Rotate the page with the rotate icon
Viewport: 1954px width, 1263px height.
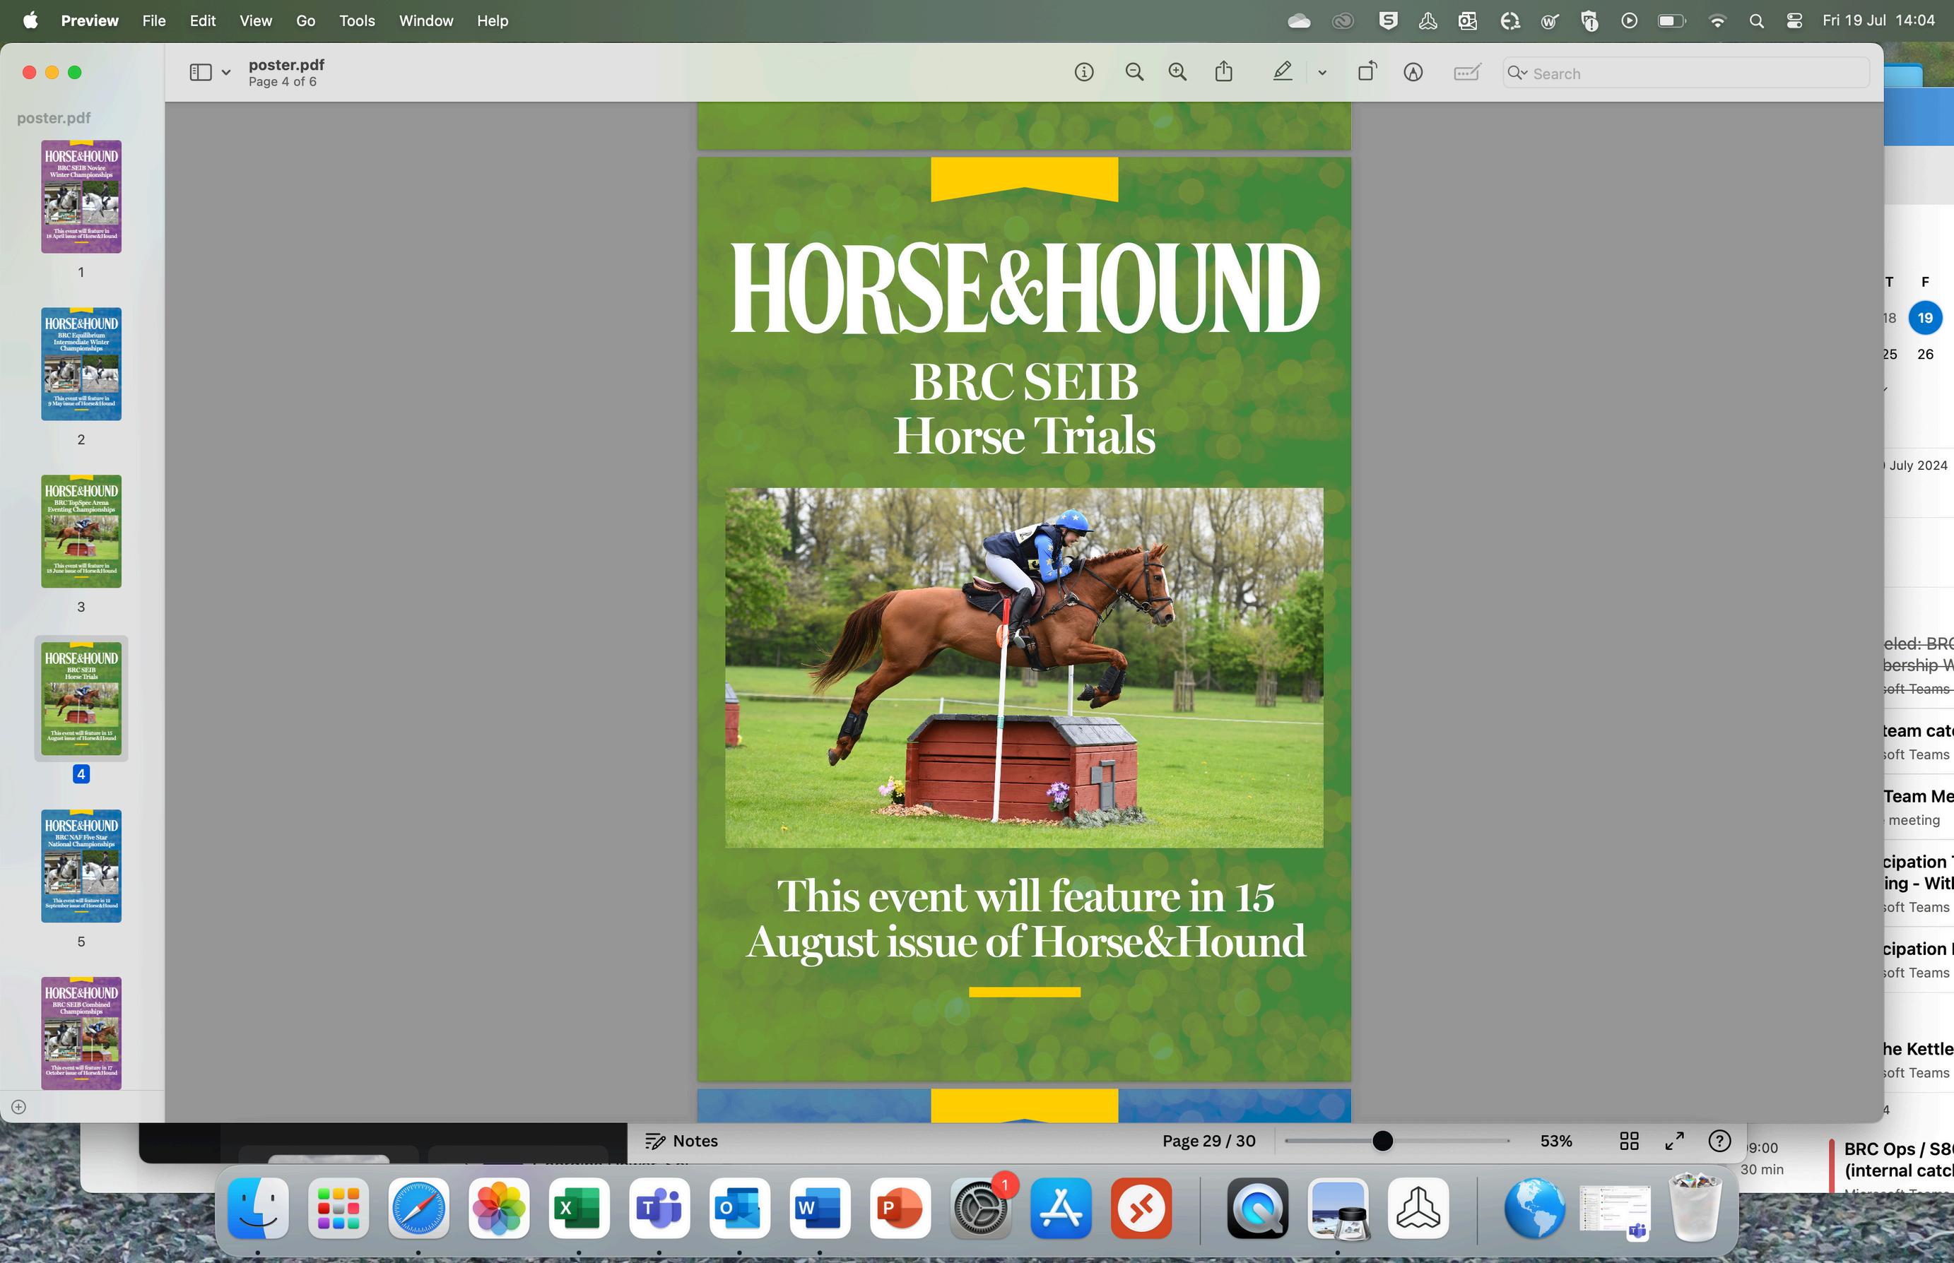click(1367, 72)
